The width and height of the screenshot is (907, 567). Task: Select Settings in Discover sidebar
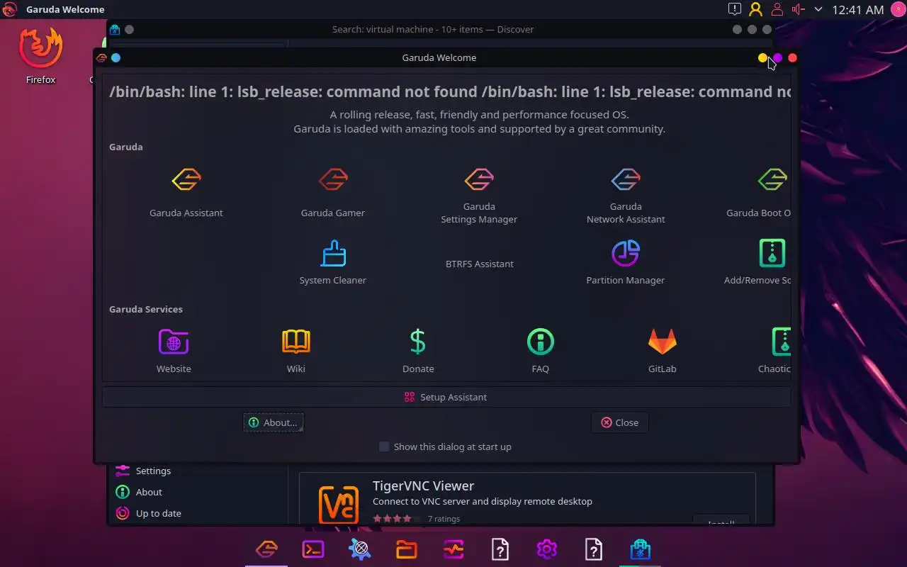[198, 471]
